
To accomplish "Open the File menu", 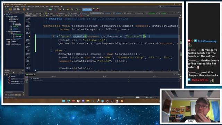I will [x=5, y=6].
